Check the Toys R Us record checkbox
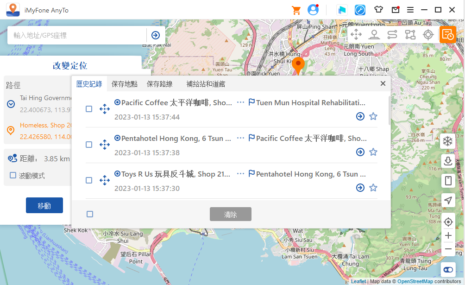Screen dimensions: 465x285 (x=89, y=180)
